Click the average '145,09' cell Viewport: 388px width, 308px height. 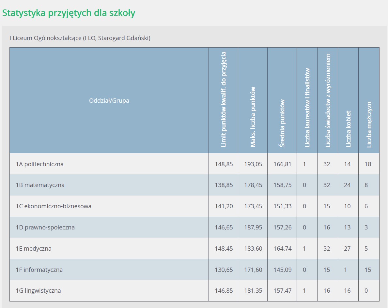click(282, 270)
